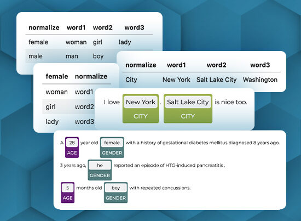The image size is (301, 221).
Task: Select the 28 AGE entity tag
Action: pyautogui.click(x=72, y=148)
